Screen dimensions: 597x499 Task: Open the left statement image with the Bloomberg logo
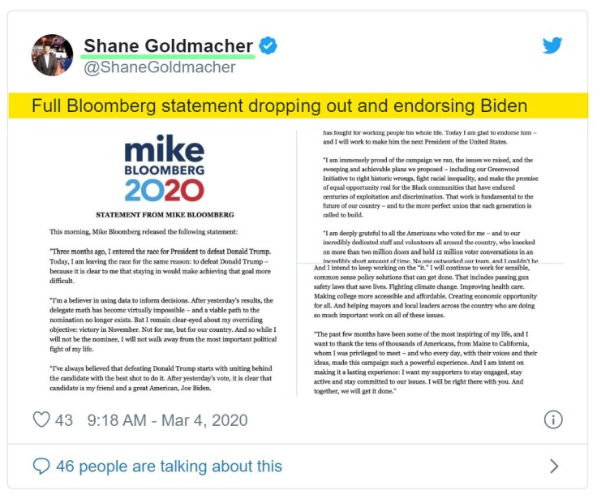162,261
